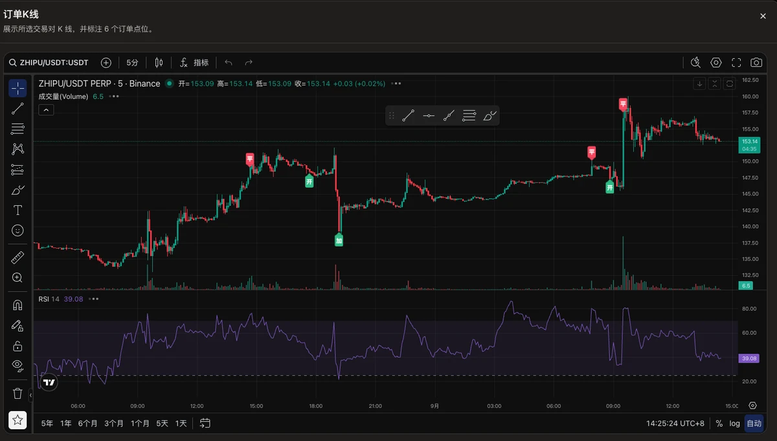This screenshot has height=441, width=777.
Task: Open symbol search for ZHIPU/USDT:USDT
Action: coord(49,63)
